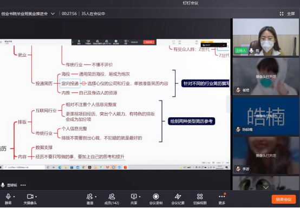Switch layout with 切换视图 icon
300x208 pixels.
tap(200, 199)
